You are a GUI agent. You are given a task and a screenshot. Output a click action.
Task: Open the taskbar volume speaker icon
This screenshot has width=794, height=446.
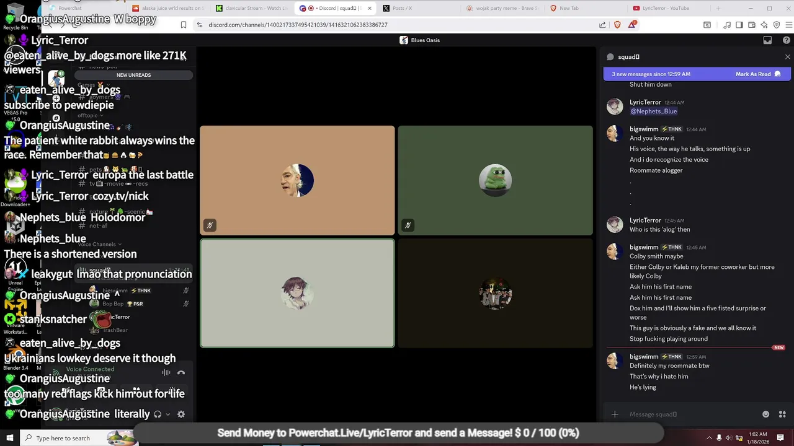[728, 438]
